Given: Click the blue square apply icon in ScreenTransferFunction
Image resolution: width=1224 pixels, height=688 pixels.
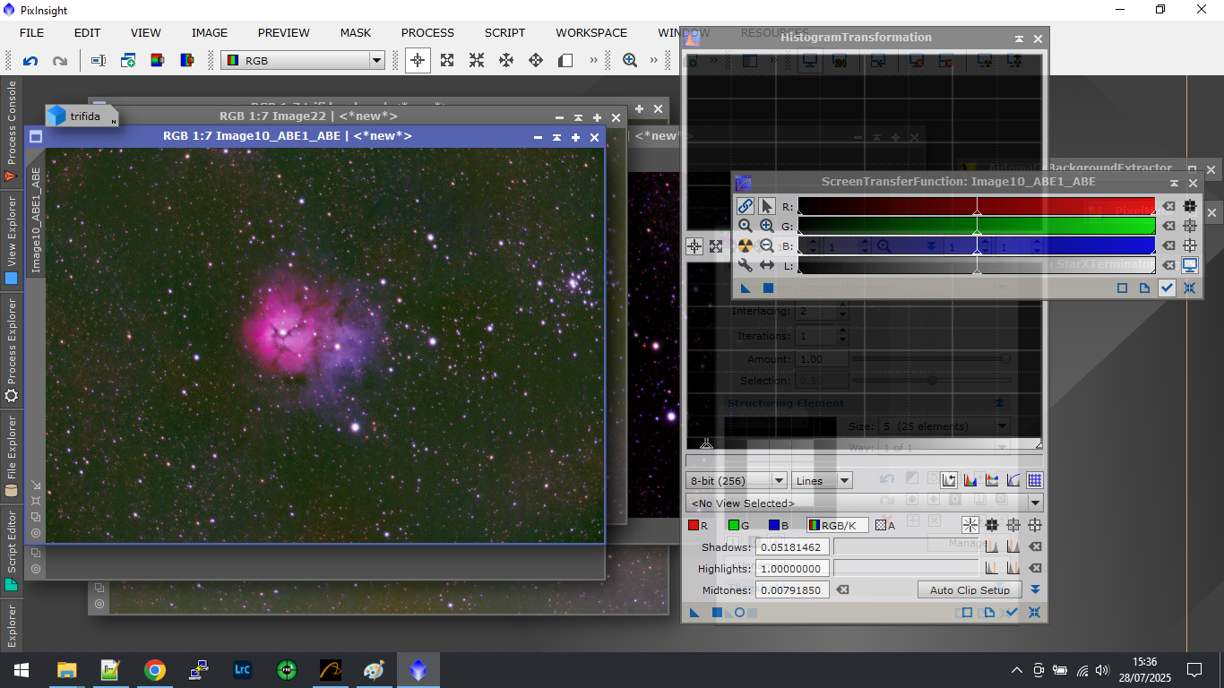Looking at the screenshot, I should tap(768, 288).
